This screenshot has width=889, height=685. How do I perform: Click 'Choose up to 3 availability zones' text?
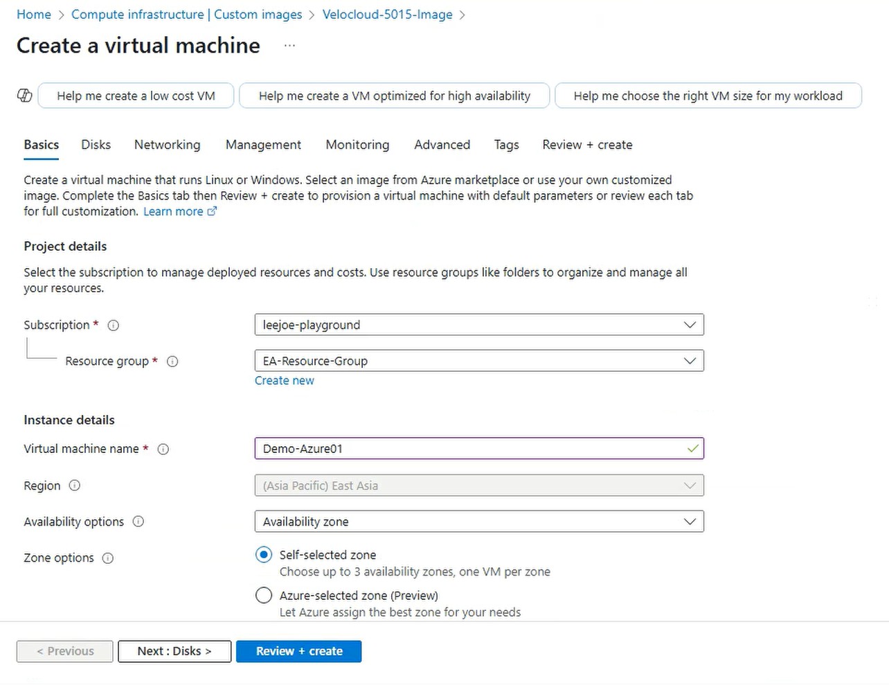[415, 571]
